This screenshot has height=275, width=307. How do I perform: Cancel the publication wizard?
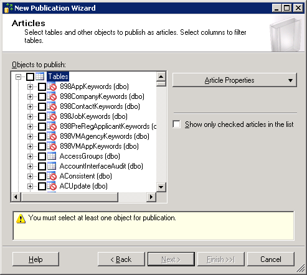click(271, 259)
